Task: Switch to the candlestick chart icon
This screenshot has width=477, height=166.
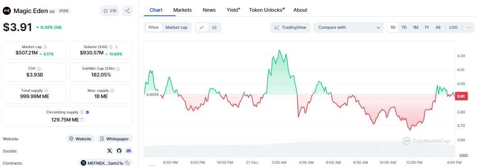Action: pyautogui.click(x=214, y=27)
